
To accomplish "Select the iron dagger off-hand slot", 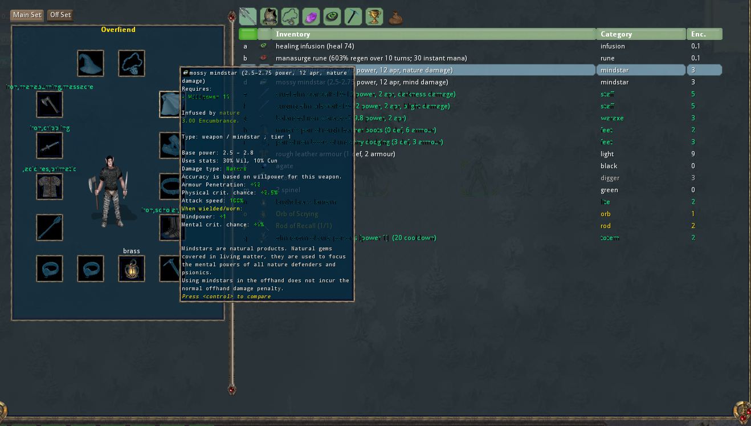I will 50,145.
